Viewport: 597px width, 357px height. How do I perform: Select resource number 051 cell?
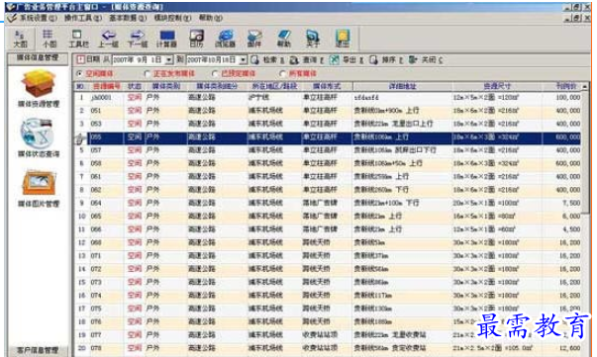click(x=107, y=111)
